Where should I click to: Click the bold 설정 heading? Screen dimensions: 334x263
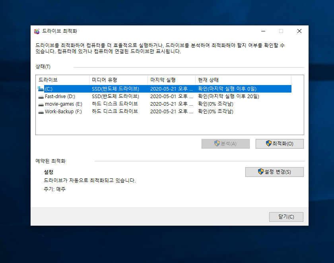pos(49,172)
